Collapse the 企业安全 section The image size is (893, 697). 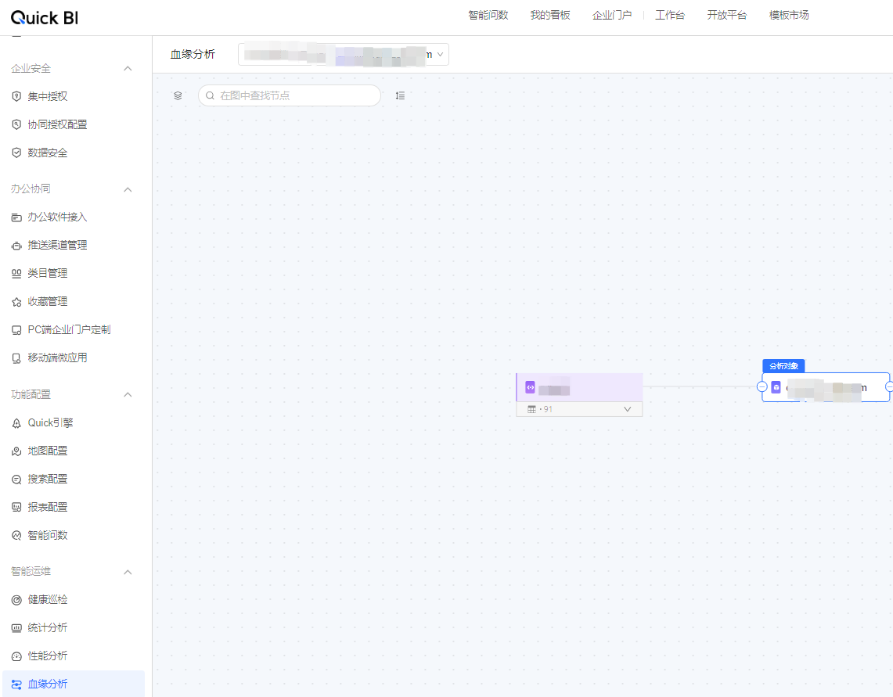point(128,69)
